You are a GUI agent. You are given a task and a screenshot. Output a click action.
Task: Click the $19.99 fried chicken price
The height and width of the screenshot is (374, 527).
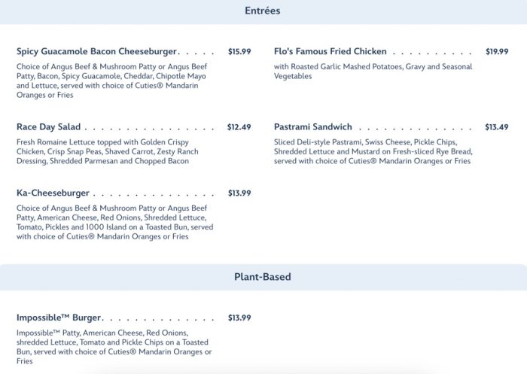click(x=497, y=52)
